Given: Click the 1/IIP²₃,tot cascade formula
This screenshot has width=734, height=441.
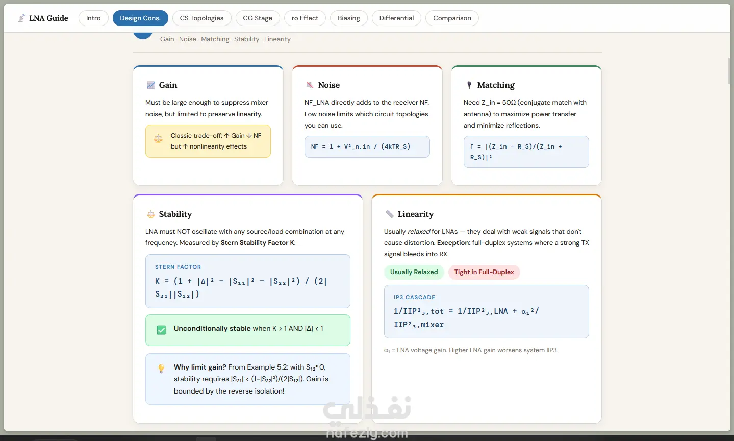Looking at the screenshot, I should [466, 317].
